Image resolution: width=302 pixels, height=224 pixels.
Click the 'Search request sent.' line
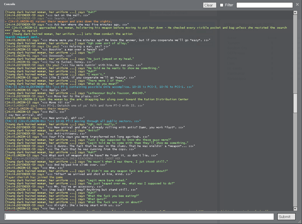tap(22, 37)
